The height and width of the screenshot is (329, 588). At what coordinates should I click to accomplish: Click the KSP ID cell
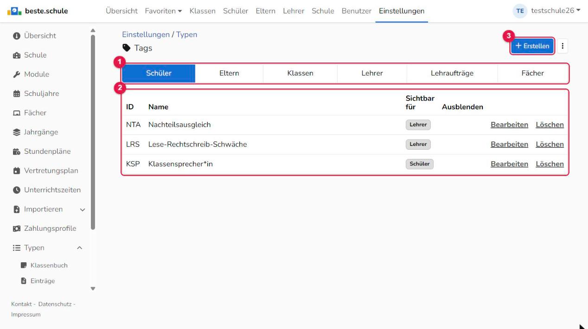[133, 164]
